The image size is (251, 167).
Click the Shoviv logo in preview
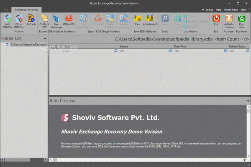click(x=65, y=118)
